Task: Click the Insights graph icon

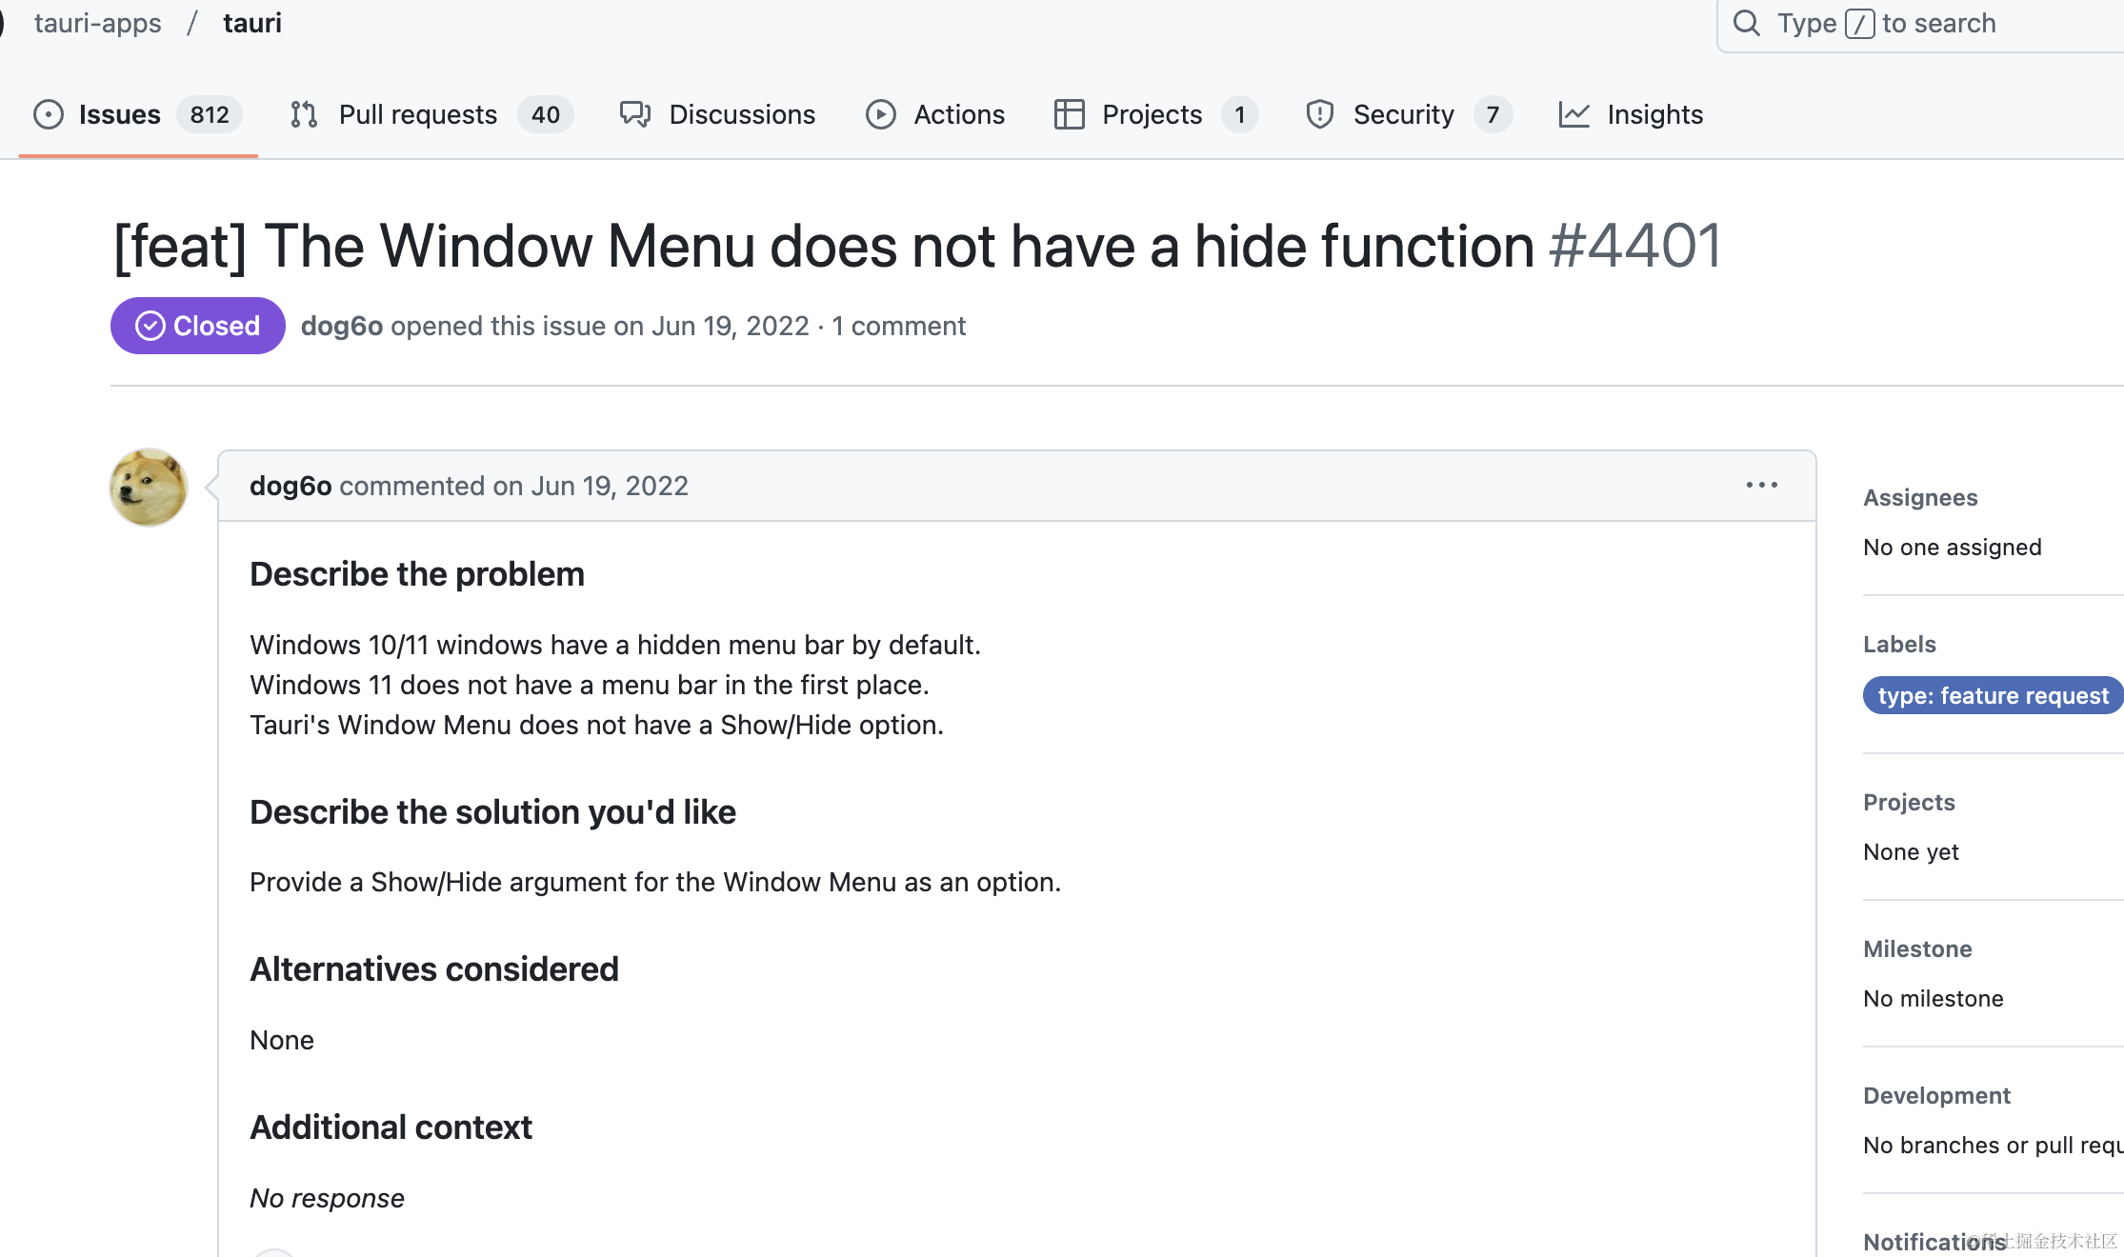Action: pyautogui.click(x=1574, y=114)
